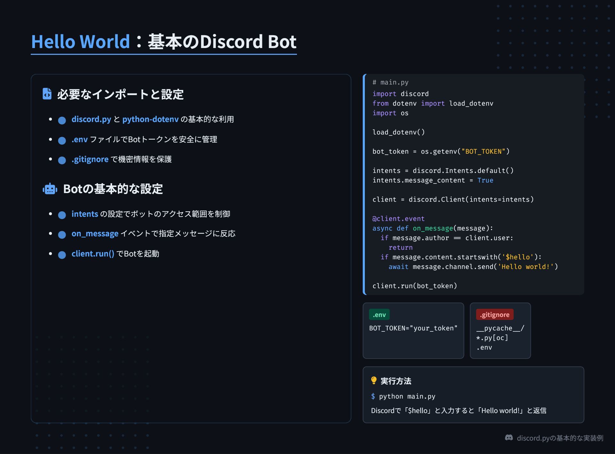Click the red .gitignore badge
Viewport: 615px width, 454px height.
coord(495,314)
